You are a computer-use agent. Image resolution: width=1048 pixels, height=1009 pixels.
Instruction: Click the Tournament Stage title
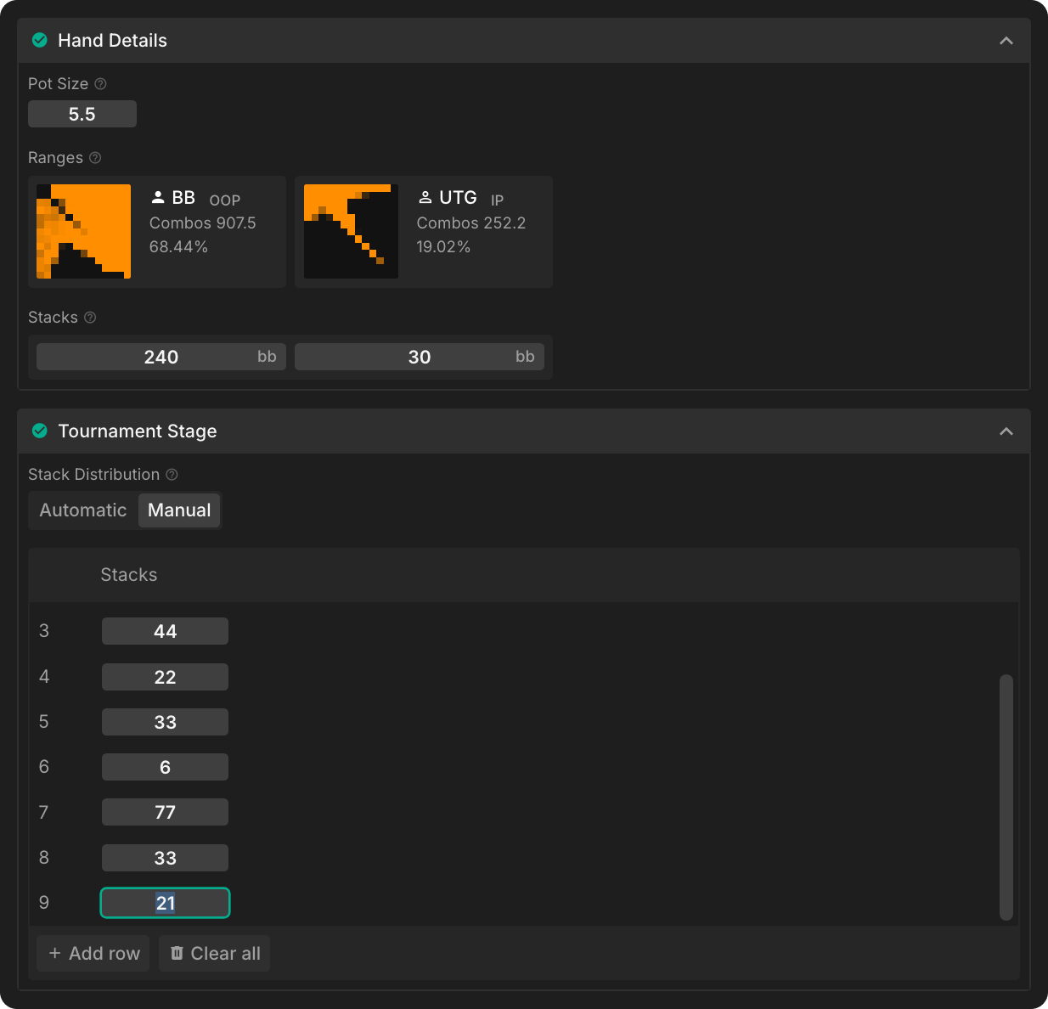point(138,431)
